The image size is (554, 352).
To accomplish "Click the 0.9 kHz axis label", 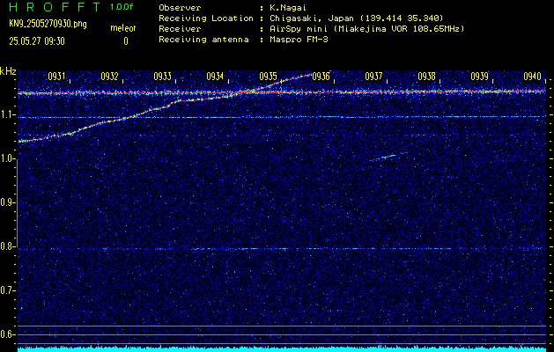I will pyautogui.click(x=8, y=202).
